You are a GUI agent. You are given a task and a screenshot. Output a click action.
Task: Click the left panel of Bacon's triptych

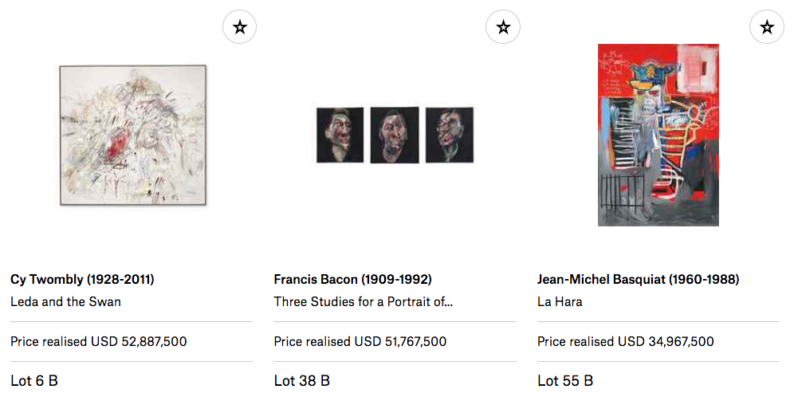(340, 135)
